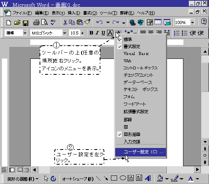Enable Web toolbar in context menu
This screenshot has width=209, height=184.
click(x=140, y=61)
